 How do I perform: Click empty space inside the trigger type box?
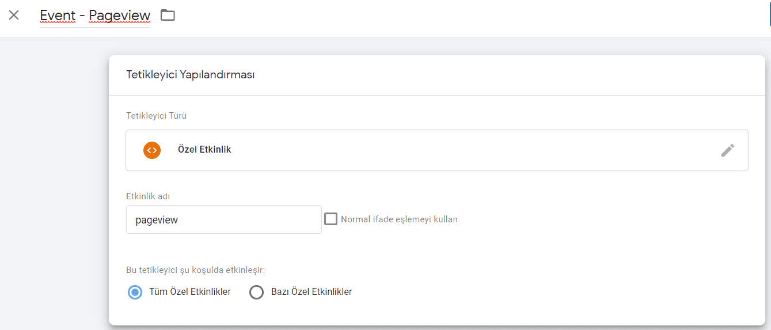[461, 150]
